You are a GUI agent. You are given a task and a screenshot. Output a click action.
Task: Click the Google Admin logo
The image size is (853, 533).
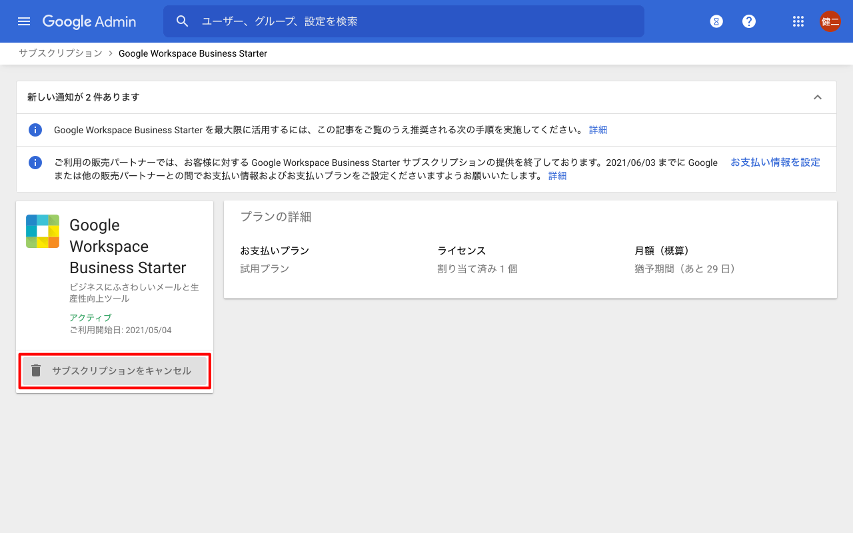tap(89, 21)
